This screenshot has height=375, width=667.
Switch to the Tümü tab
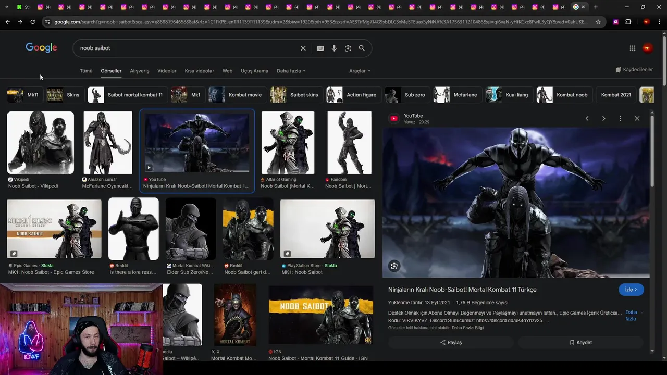[86, 71]
